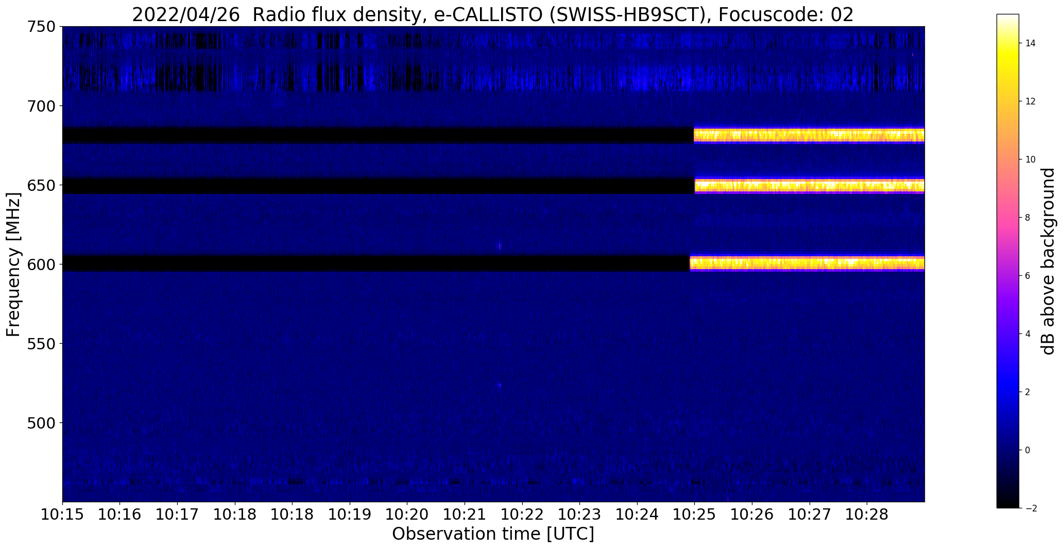
Task: Click the 10:15 time tick label
Action: point(62,515)
